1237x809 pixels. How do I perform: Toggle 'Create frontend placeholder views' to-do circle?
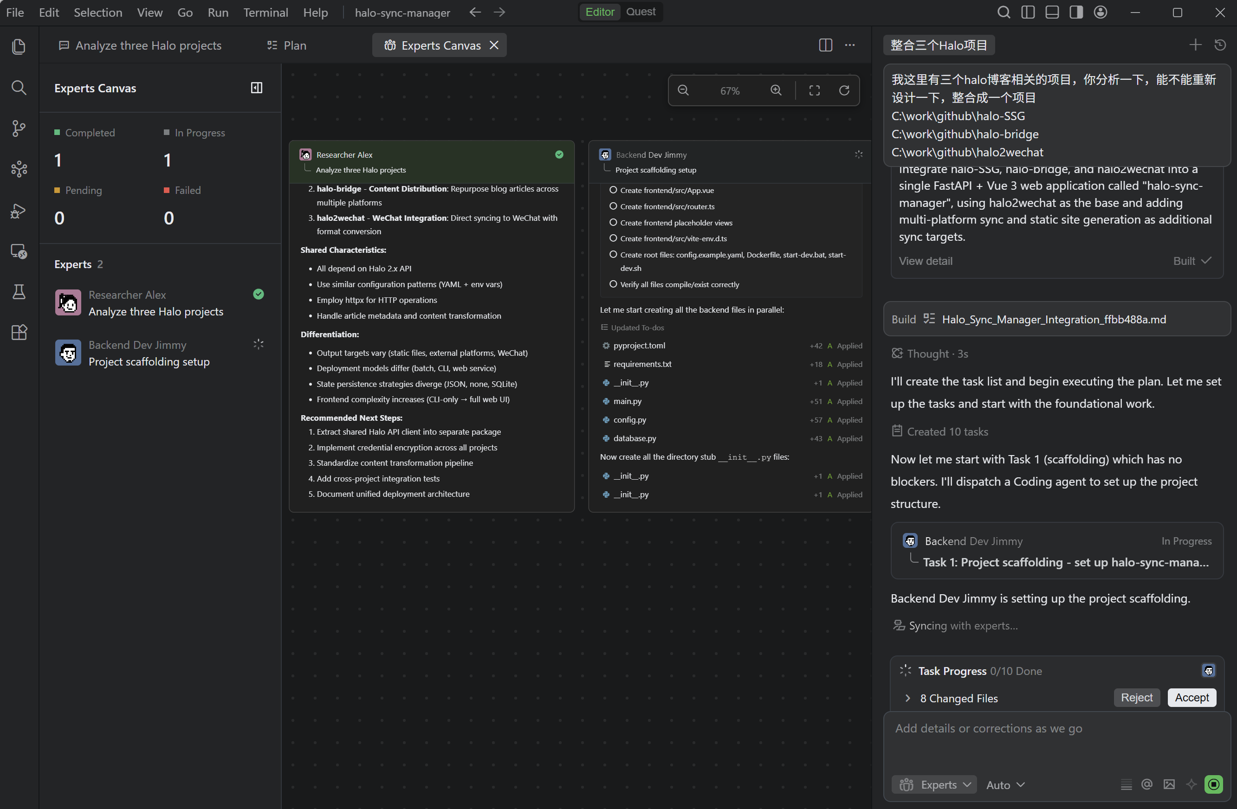click(x=613, y=222)
